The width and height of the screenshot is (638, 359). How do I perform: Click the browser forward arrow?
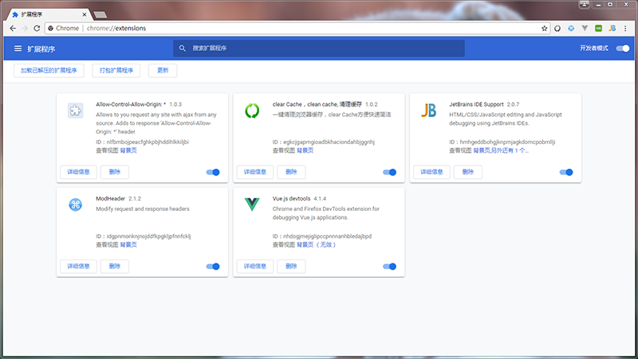[25, 28]
